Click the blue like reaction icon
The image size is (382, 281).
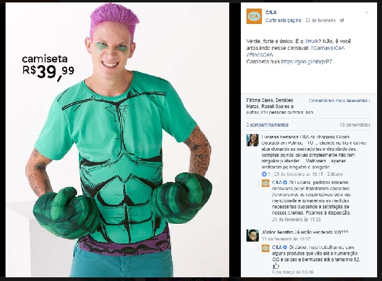pyautogui.click(x=264, y=174)
